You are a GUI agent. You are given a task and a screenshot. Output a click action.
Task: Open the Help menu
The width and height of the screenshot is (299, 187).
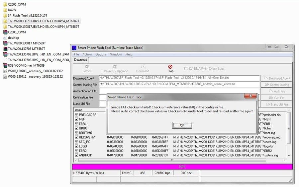[129, 54]
